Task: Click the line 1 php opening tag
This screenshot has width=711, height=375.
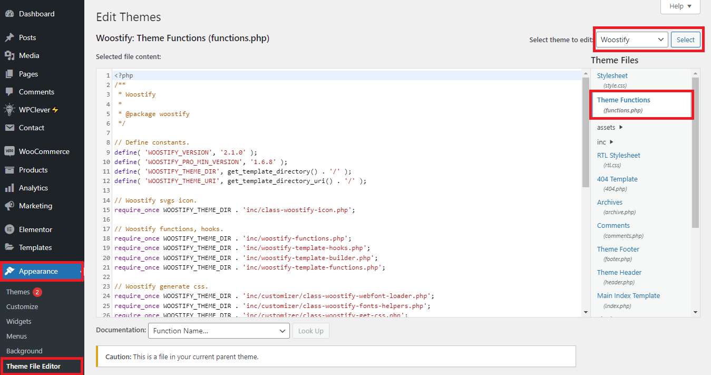Action: coord(124,75)
